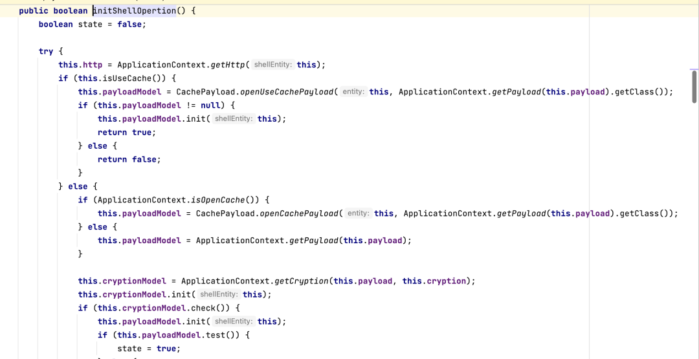The image size is (699, 359).
Task: Click the initShellOpertion method name
Action: [x=135, y=11]
